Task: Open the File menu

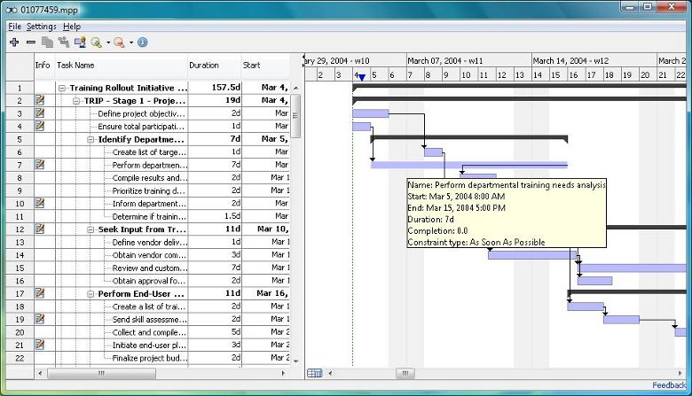Action: (14, 27)
